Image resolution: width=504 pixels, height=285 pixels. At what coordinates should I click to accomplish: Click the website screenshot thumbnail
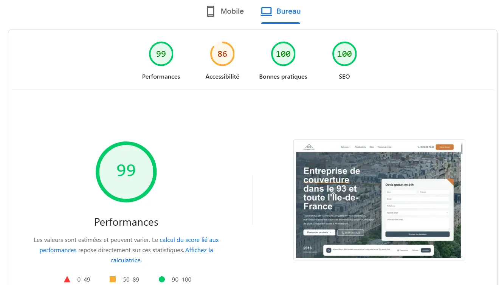click(379, 200)
